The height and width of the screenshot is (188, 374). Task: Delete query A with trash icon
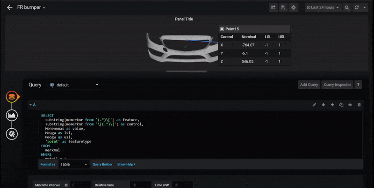[359, 104]
